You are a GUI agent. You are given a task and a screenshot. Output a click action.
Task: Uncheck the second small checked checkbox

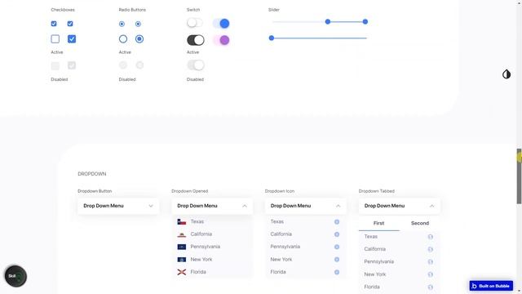[70, 24]
